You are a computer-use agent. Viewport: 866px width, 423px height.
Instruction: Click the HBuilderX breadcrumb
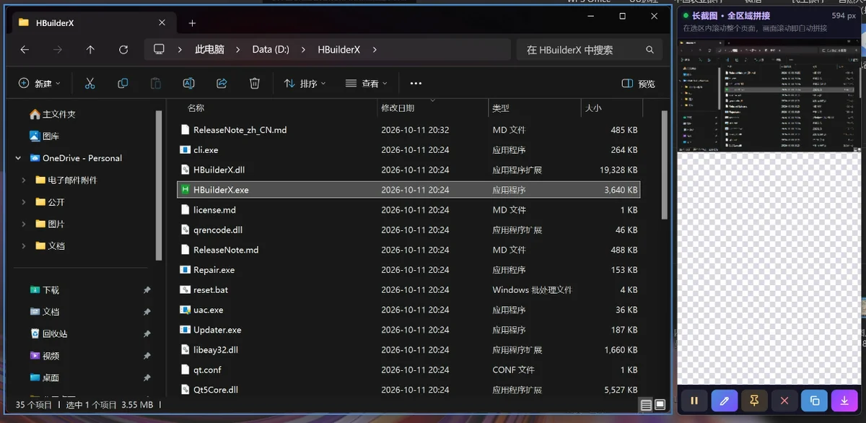[x=339, y=50]
